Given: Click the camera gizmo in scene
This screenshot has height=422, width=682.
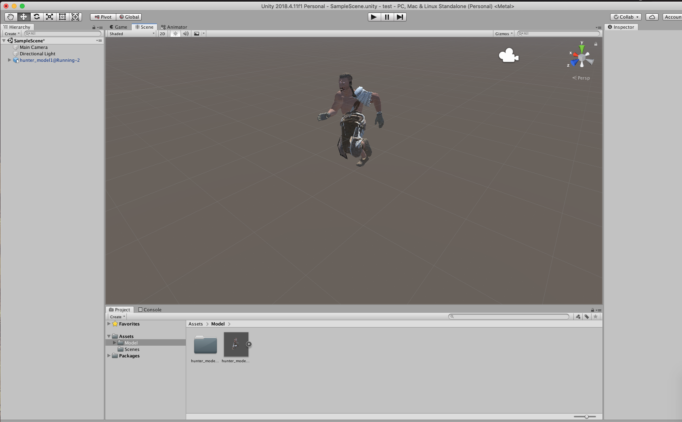Looking at the screenshot, I should [508, 55].
